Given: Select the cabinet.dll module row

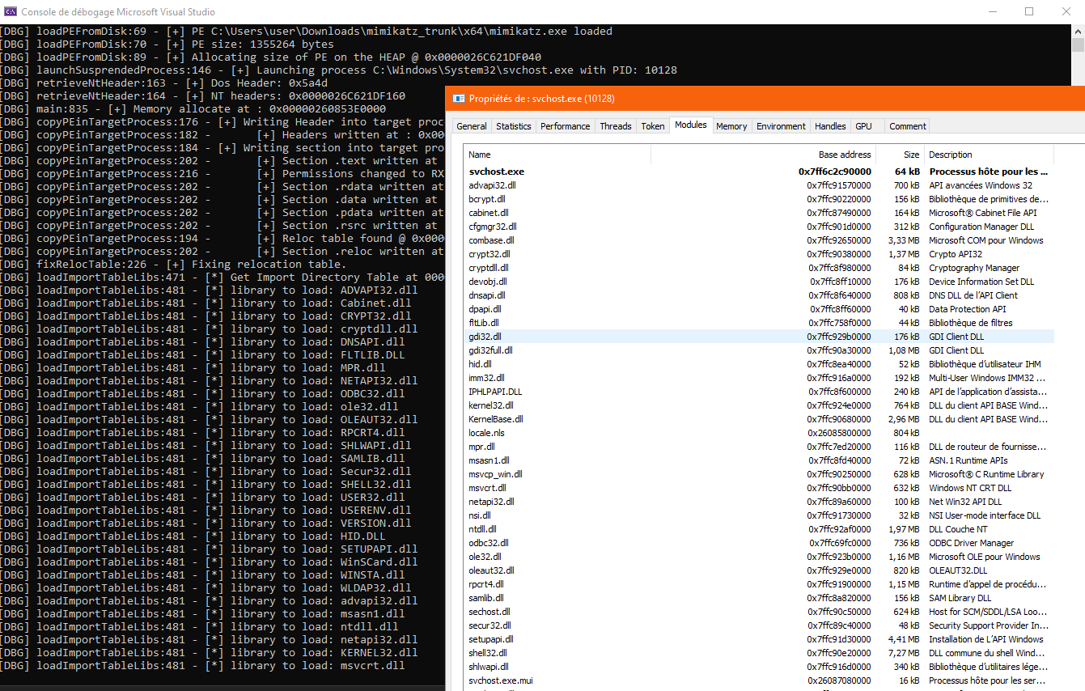Looking at the screenshot, I should click(x=759, y=213).
